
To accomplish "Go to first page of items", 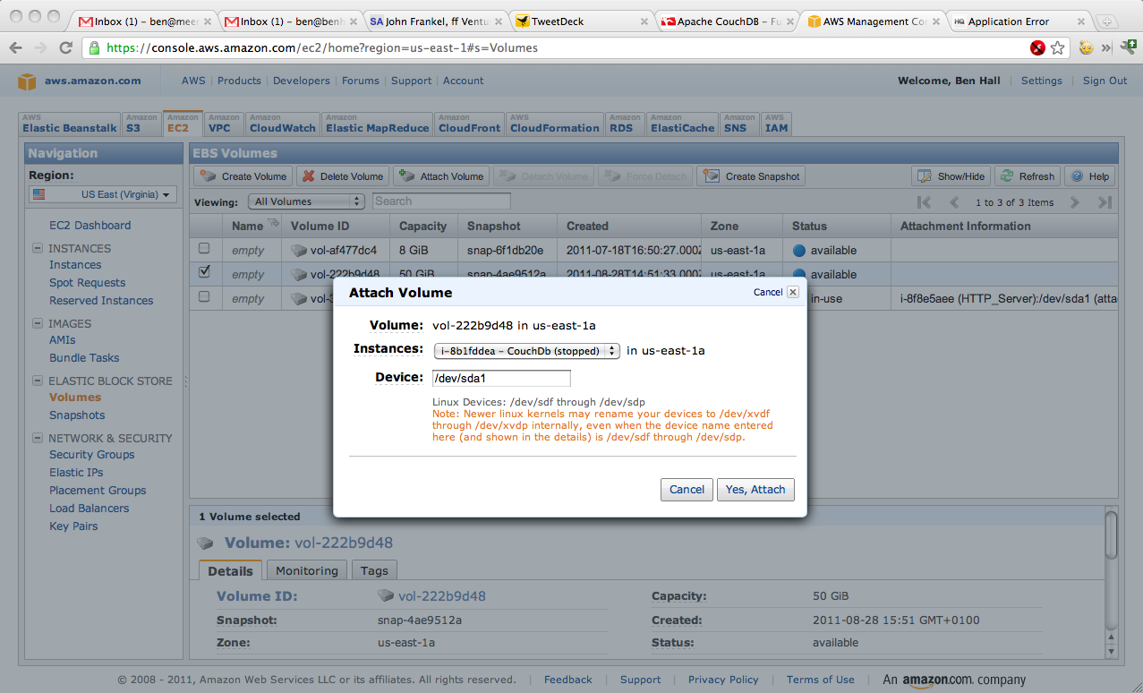I will [x=925, y=202].
